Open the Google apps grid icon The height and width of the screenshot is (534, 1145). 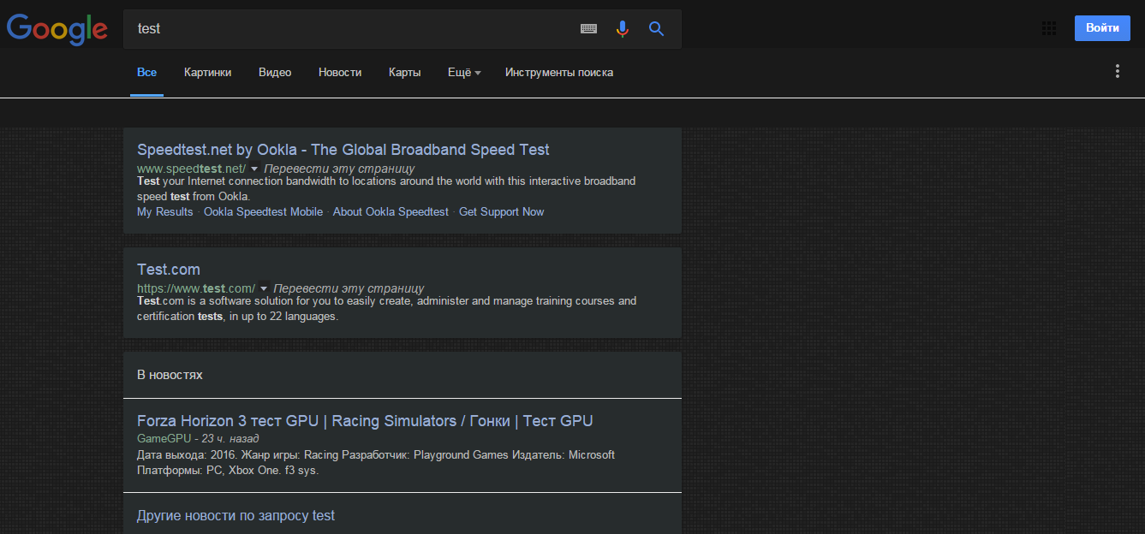[x=1049, y=28]
